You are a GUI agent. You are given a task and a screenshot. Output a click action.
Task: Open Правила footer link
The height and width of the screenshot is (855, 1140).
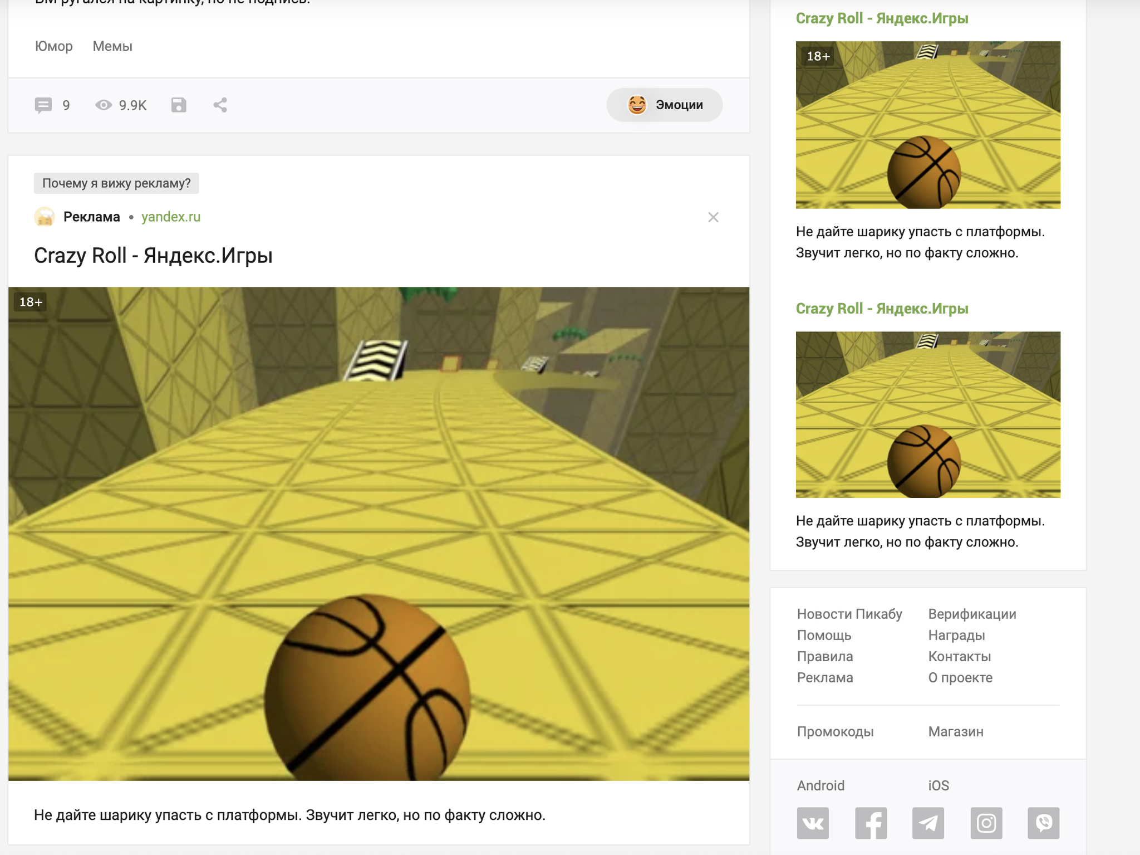point(825,656)
